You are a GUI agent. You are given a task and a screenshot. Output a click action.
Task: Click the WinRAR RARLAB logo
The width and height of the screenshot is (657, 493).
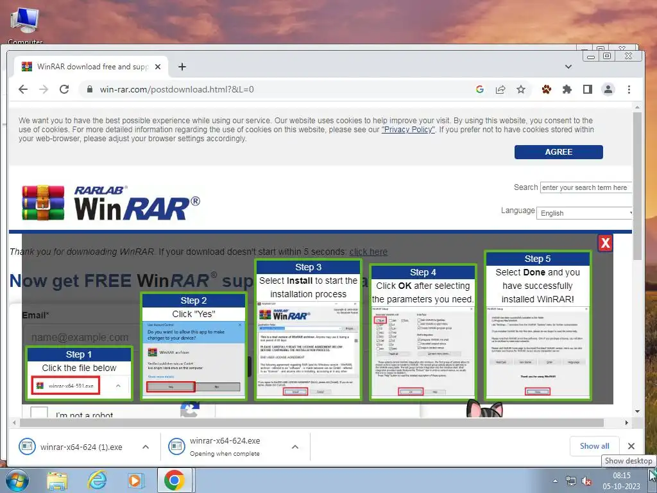coord(111,203)
